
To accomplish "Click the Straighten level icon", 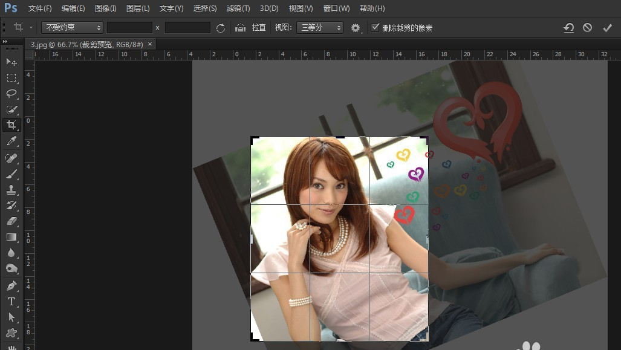I will tap(241, 28).
